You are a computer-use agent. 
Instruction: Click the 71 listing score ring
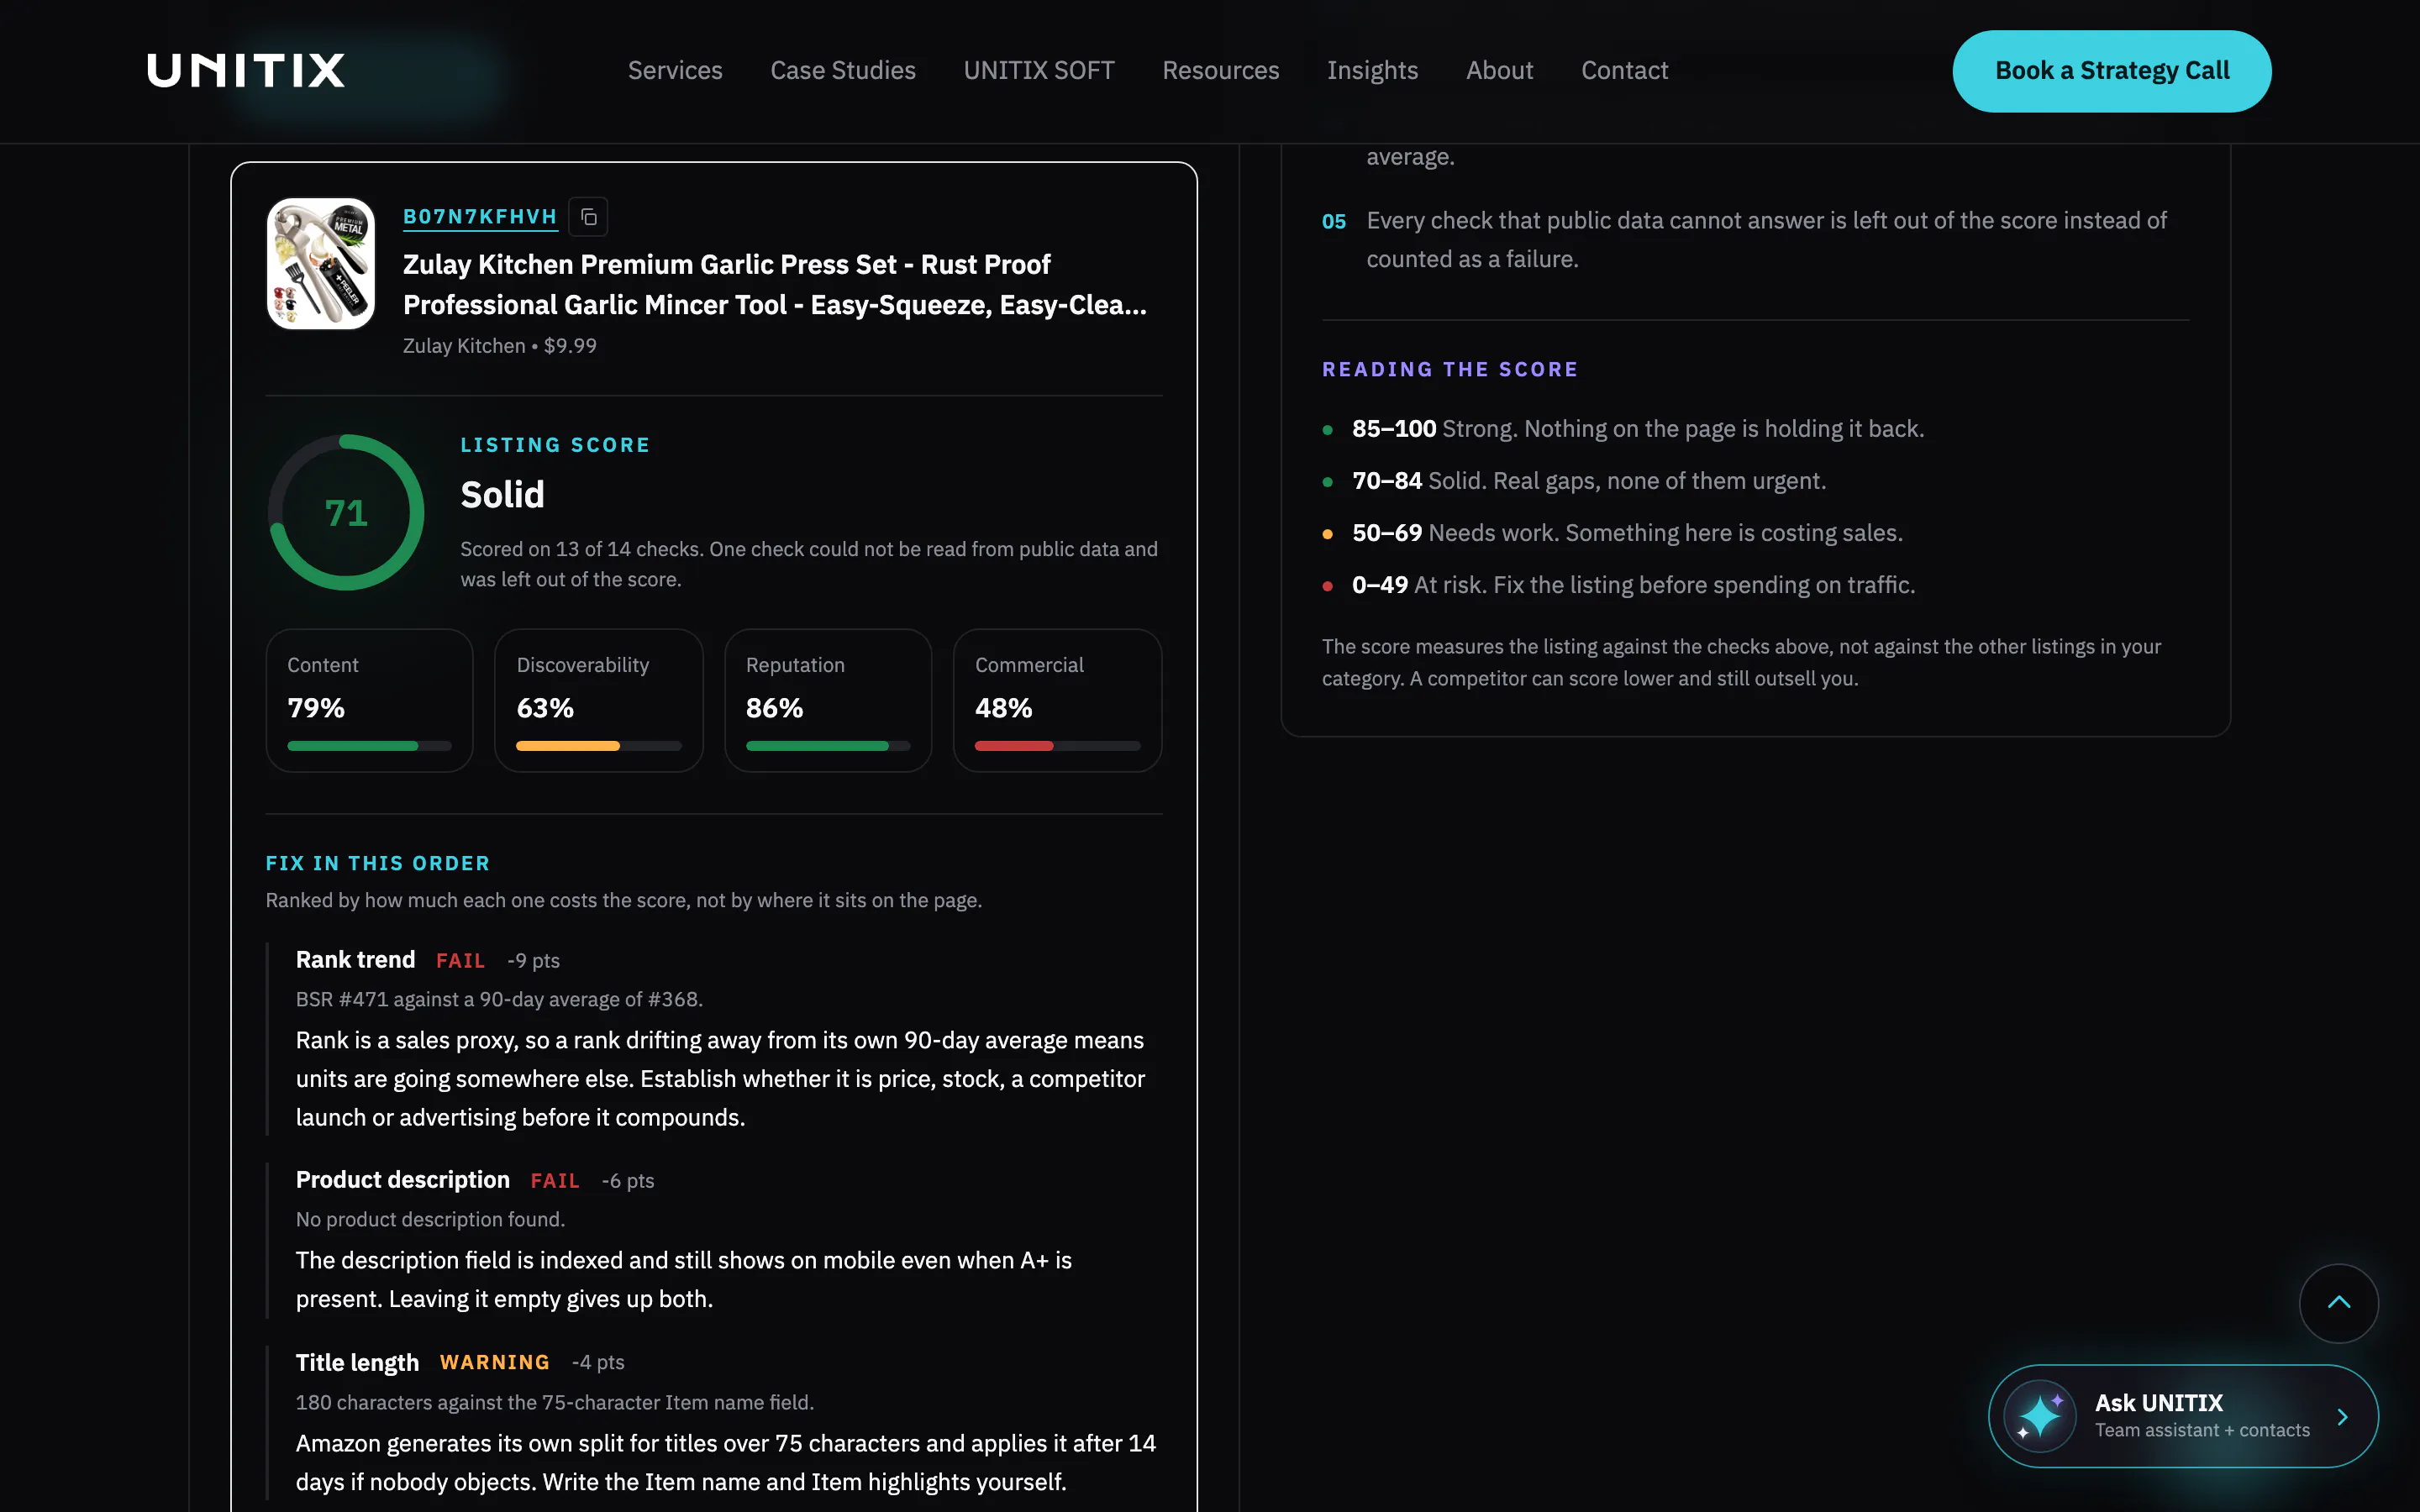tap(346, 512)
